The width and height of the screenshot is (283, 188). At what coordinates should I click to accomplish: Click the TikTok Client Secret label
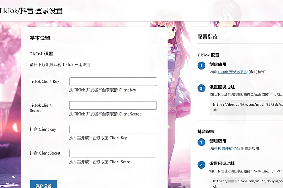[x=41, y=108]
